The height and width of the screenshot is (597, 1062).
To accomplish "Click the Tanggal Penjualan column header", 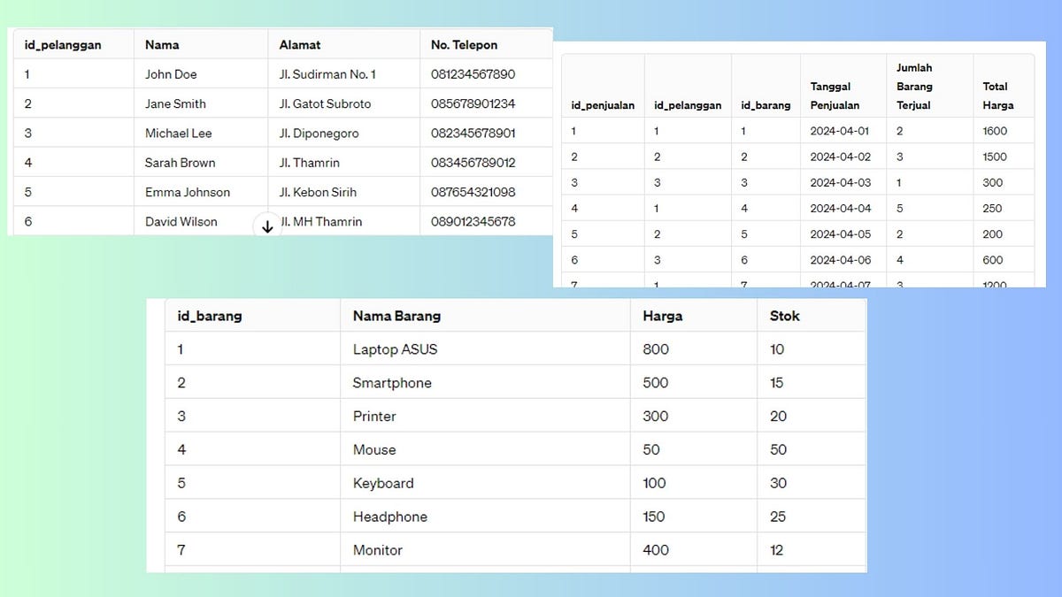I will [832, 96].
